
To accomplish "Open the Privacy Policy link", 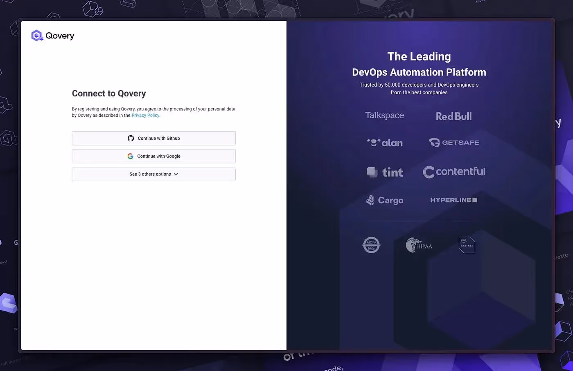I will coord(145,115).
